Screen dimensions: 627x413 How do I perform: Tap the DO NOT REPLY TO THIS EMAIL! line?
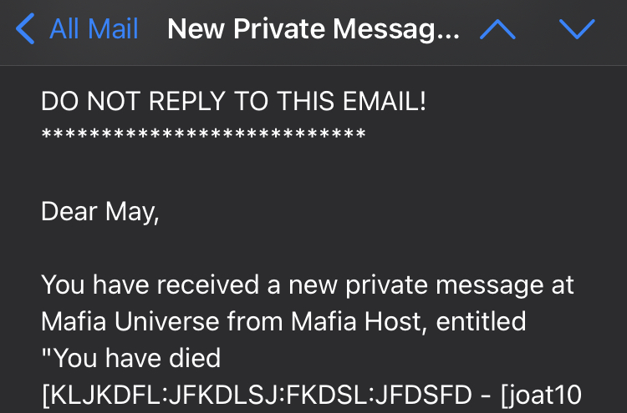click(x=234, y=101)
